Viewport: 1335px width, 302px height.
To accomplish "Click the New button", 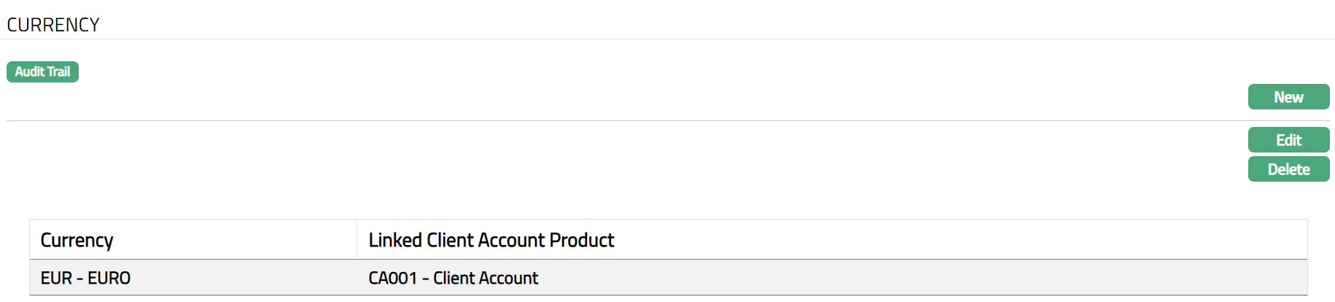I will (x=1288, y=97).
